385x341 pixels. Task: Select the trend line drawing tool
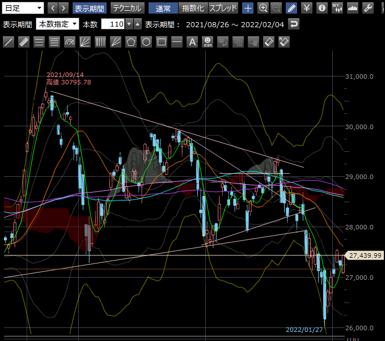pos(9,42)
